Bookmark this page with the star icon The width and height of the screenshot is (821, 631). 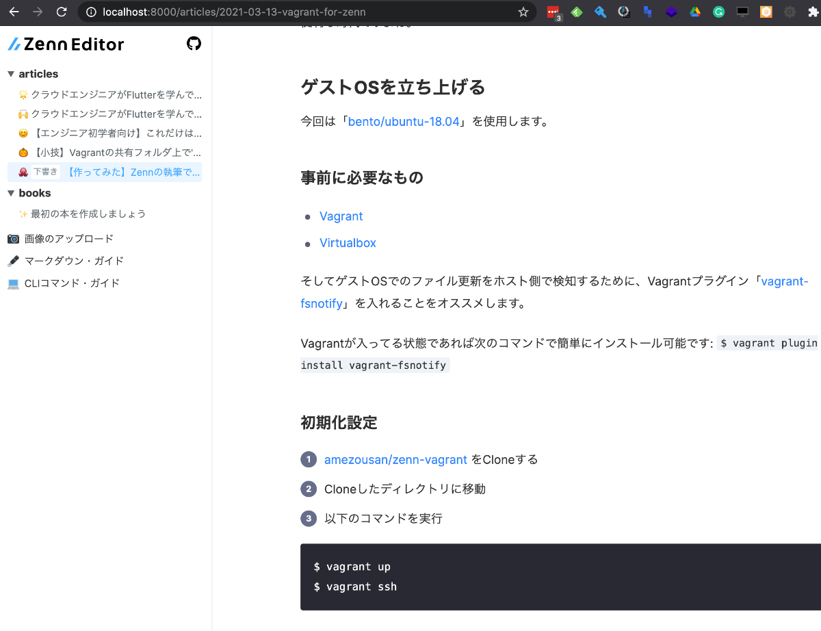(523, 12)
